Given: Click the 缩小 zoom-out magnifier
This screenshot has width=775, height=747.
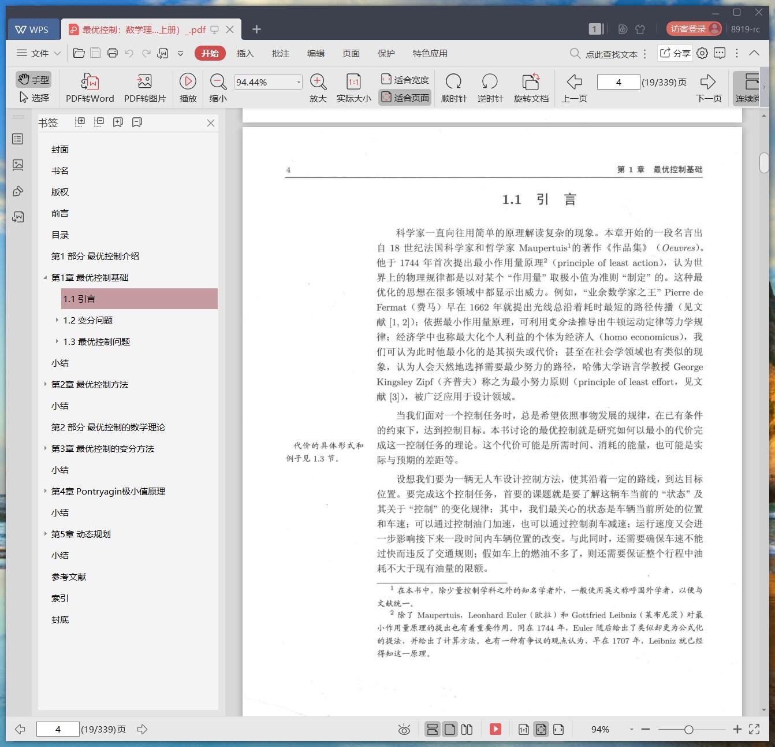Looking at the screenshot, I should tap(218, 81).
